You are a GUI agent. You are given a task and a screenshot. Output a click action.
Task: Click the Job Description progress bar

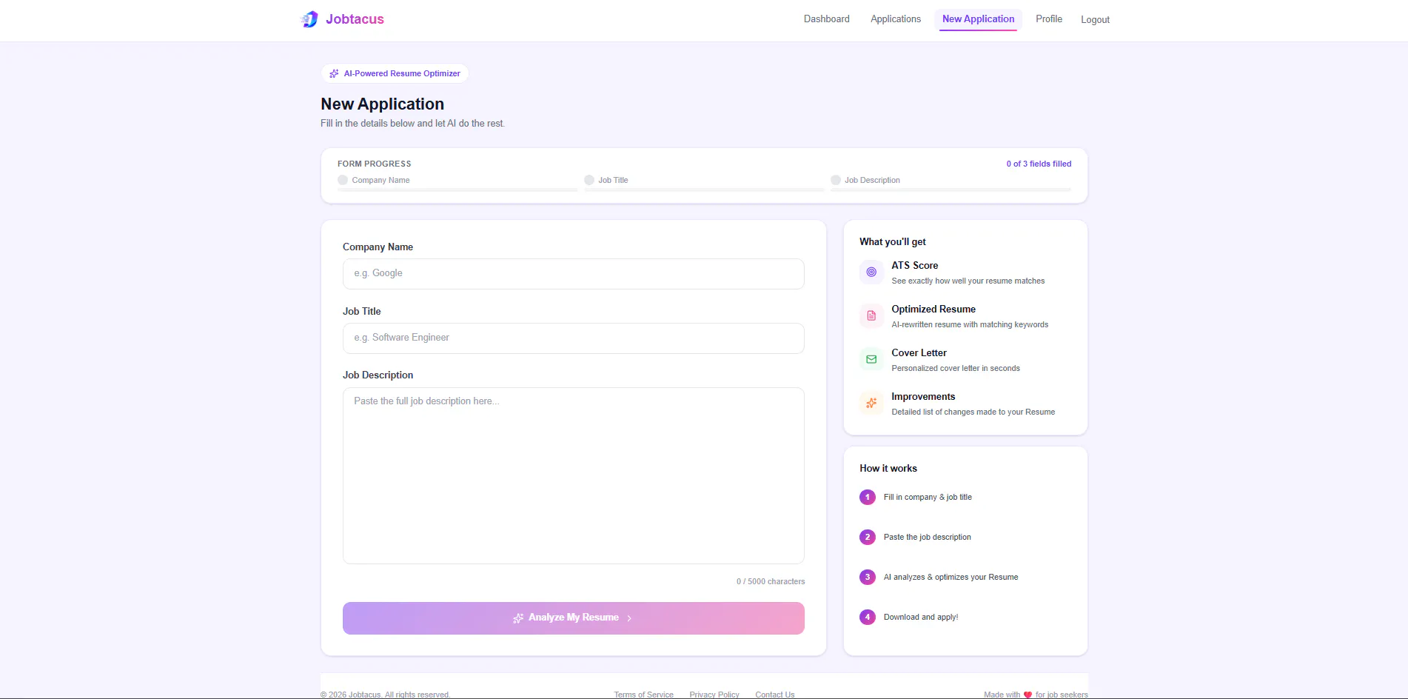point(951,190)
